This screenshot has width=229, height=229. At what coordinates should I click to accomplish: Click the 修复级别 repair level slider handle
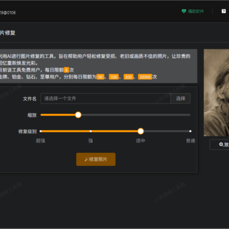[141, 131]
